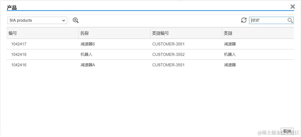This screenshot has height=137, width=301.
Task: Click the 减速器B product name
Action: (x=88, y=44)
